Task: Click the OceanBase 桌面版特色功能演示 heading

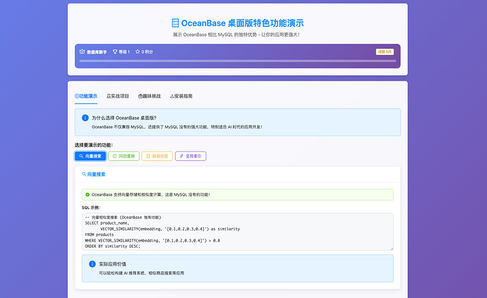Action: [242, 23]
